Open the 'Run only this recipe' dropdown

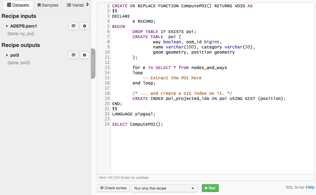tap(164, 188)
